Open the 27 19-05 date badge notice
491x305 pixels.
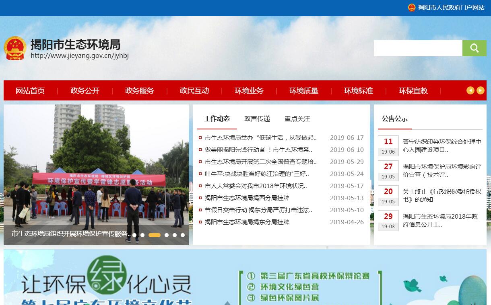[388, 170]
